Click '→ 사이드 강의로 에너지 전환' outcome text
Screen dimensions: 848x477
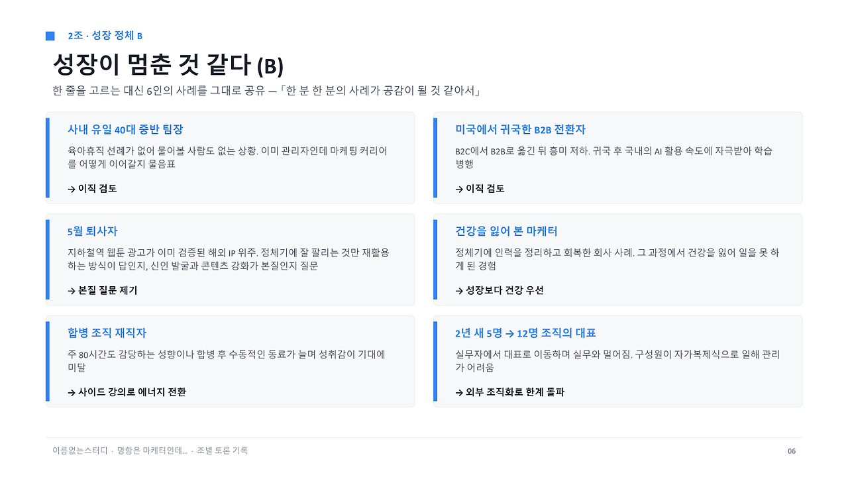[x=127, y=392]
